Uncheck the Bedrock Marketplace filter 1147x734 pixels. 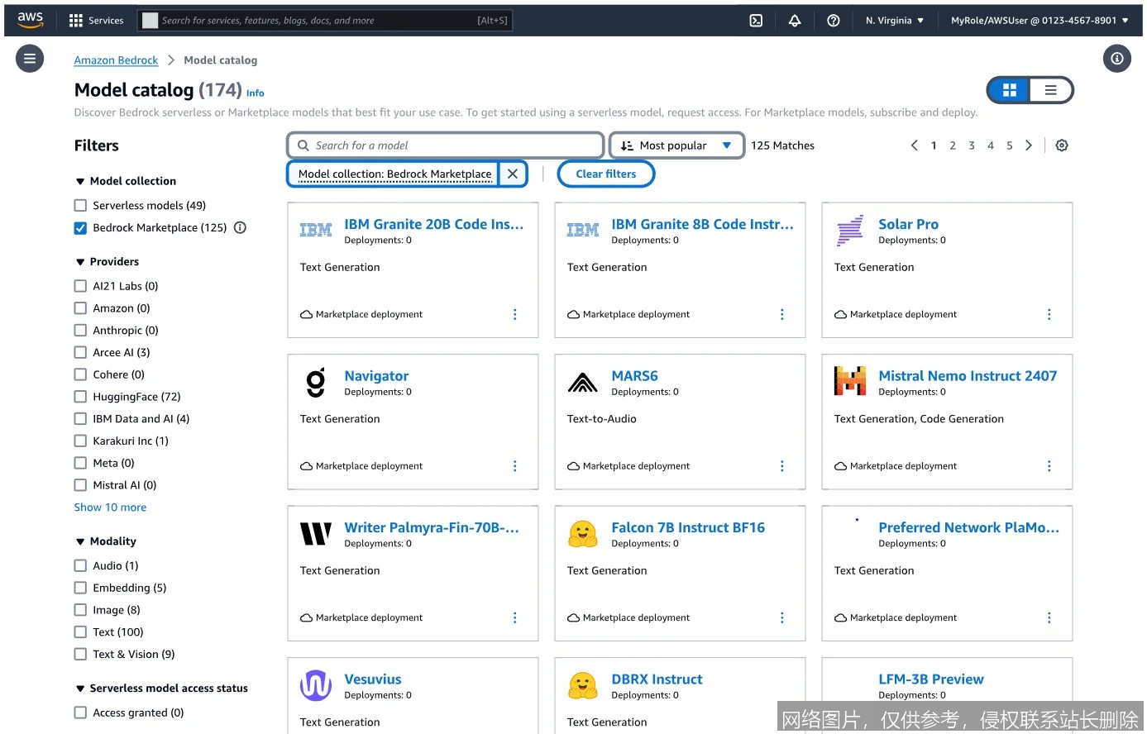tap(80, 227)
